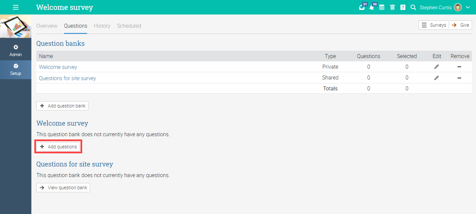
Task: Click Stephen Curtis profile avatar
Action: point(458,7)
